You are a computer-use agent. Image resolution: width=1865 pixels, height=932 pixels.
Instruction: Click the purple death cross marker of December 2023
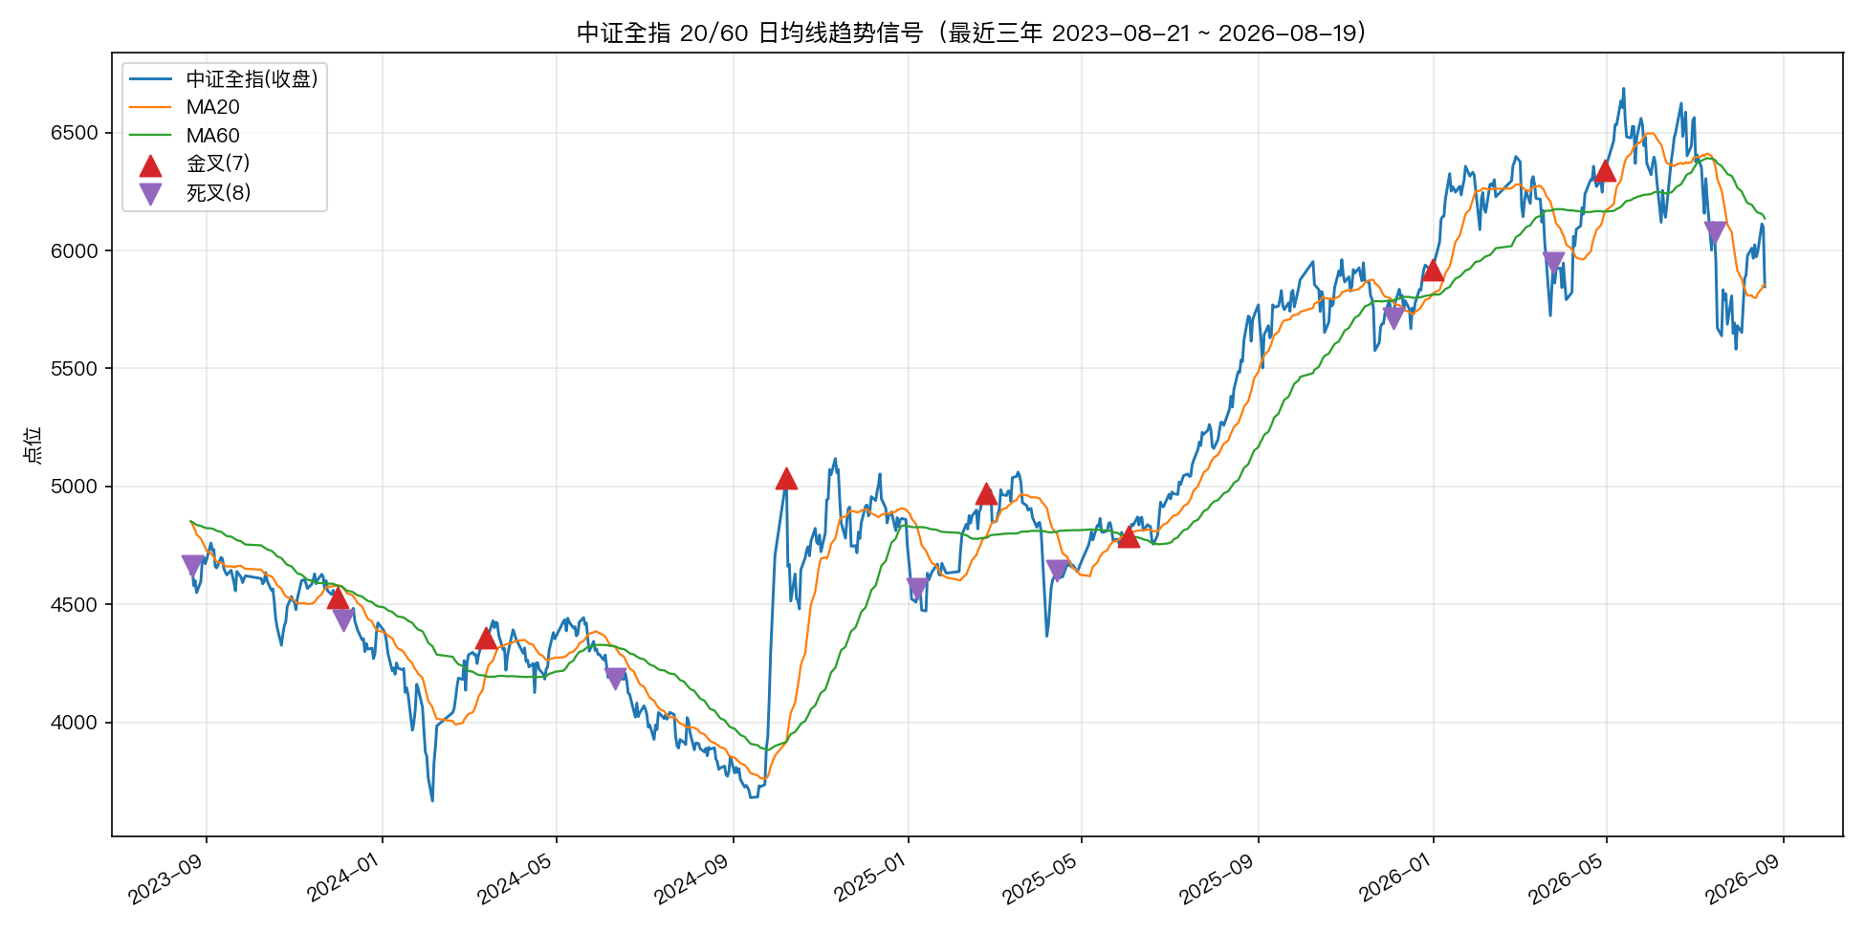343,619
